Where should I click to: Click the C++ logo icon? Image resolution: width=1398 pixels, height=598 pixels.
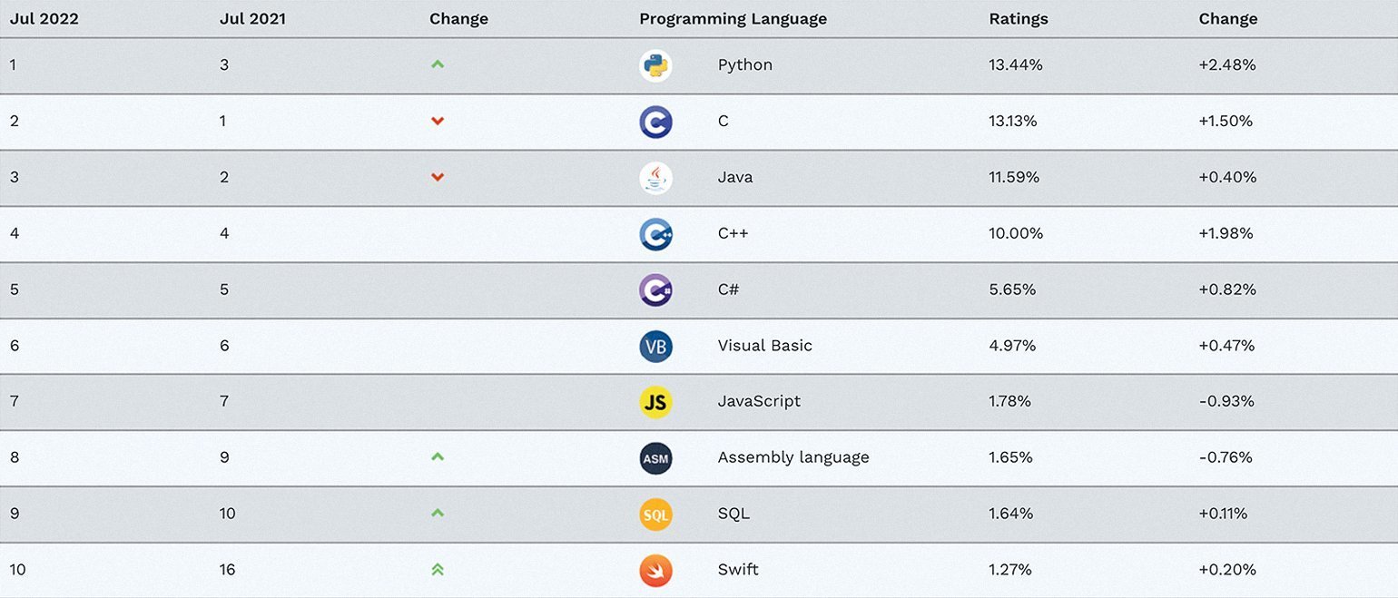[655, 234]
